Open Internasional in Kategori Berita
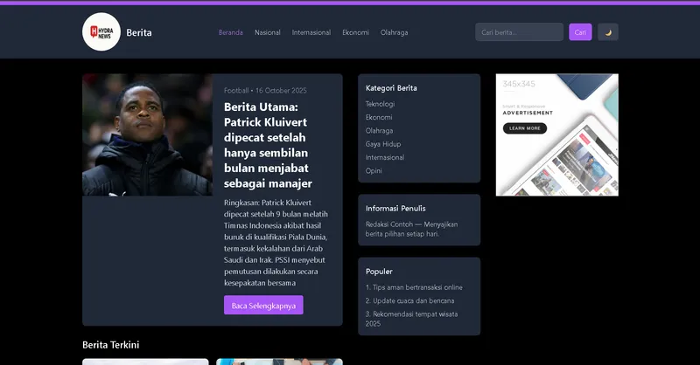 point(385,157)
